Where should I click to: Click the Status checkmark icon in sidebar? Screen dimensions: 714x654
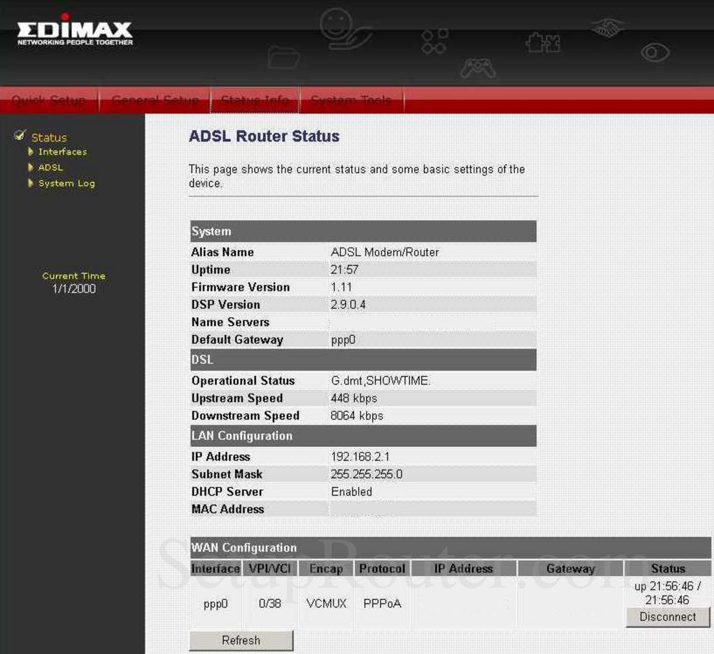(x=19, y=135)
